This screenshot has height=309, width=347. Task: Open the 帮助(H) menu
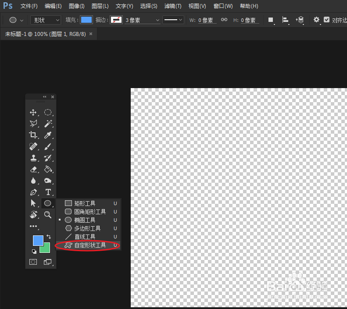(249, 6)
